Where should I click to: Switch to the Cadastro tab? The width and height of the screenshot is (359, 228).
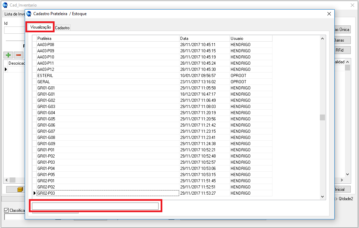62,28
